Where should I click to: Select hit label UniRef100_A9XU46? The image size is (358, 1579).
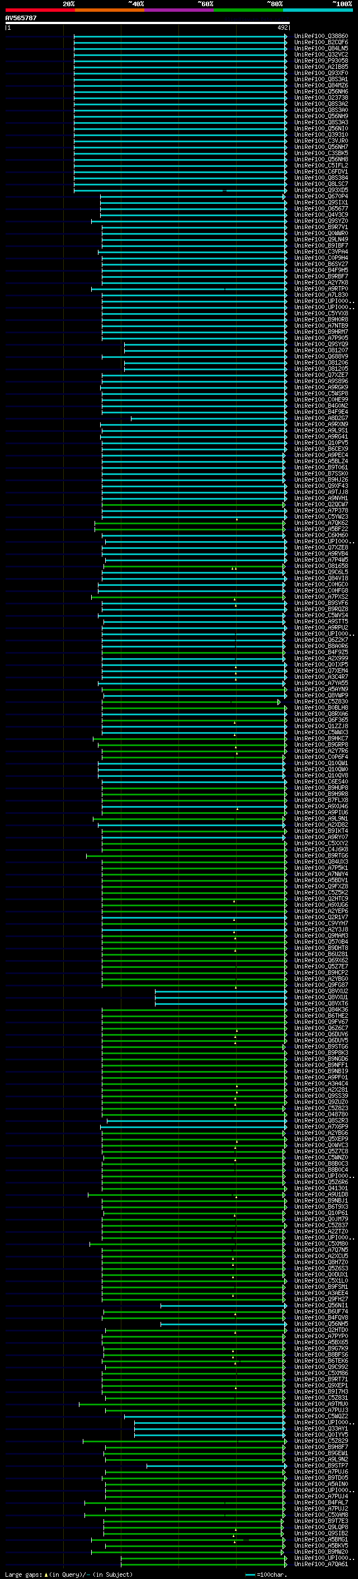coord(321,807)
